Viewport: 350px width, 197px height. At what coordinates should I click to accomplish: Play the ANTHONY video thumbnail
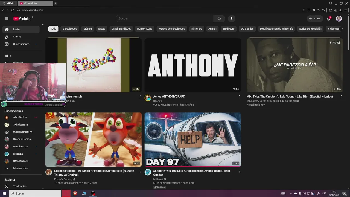[192, 65]
